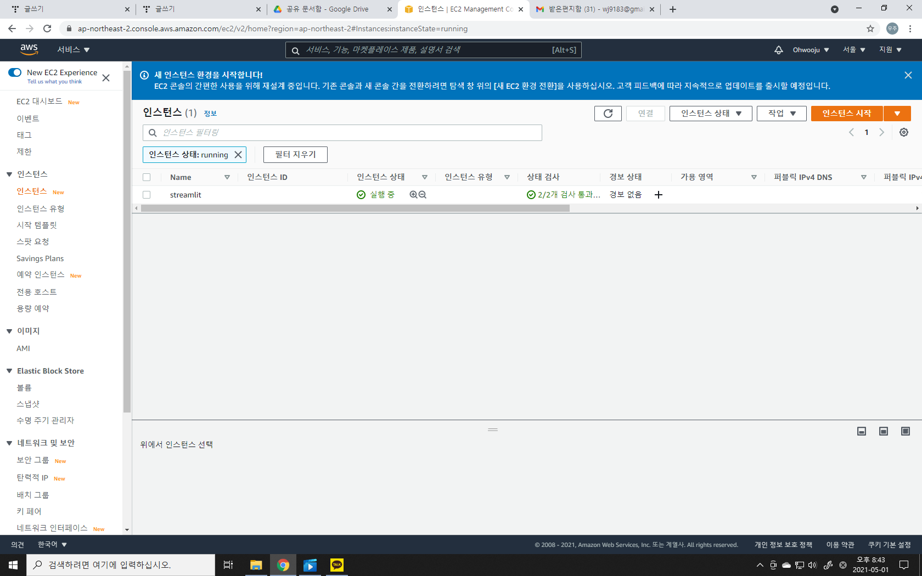This screenshot has width=922, height=576.
Task: Open Windows Task View
Action: pos(228,565)
